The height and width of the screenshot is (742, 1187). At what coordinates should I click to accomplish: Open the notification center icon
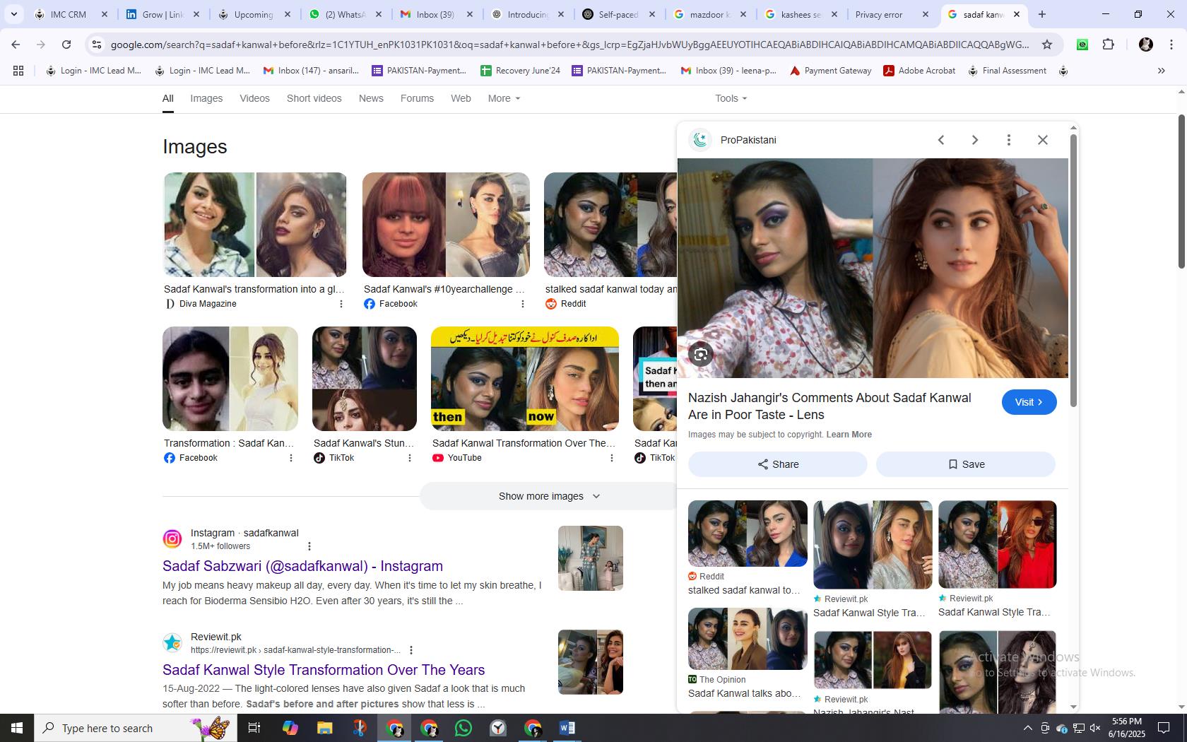(x=1163, y=728)
